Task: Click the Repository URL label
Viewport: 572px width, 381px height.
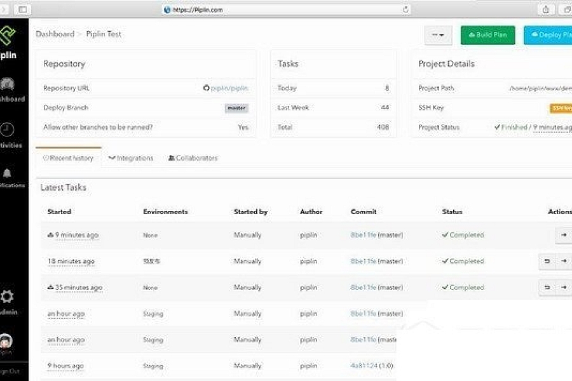Action: (66, 88)
